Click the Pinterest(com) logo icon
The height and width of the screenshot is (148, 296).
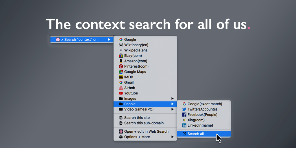click(121, 66)
